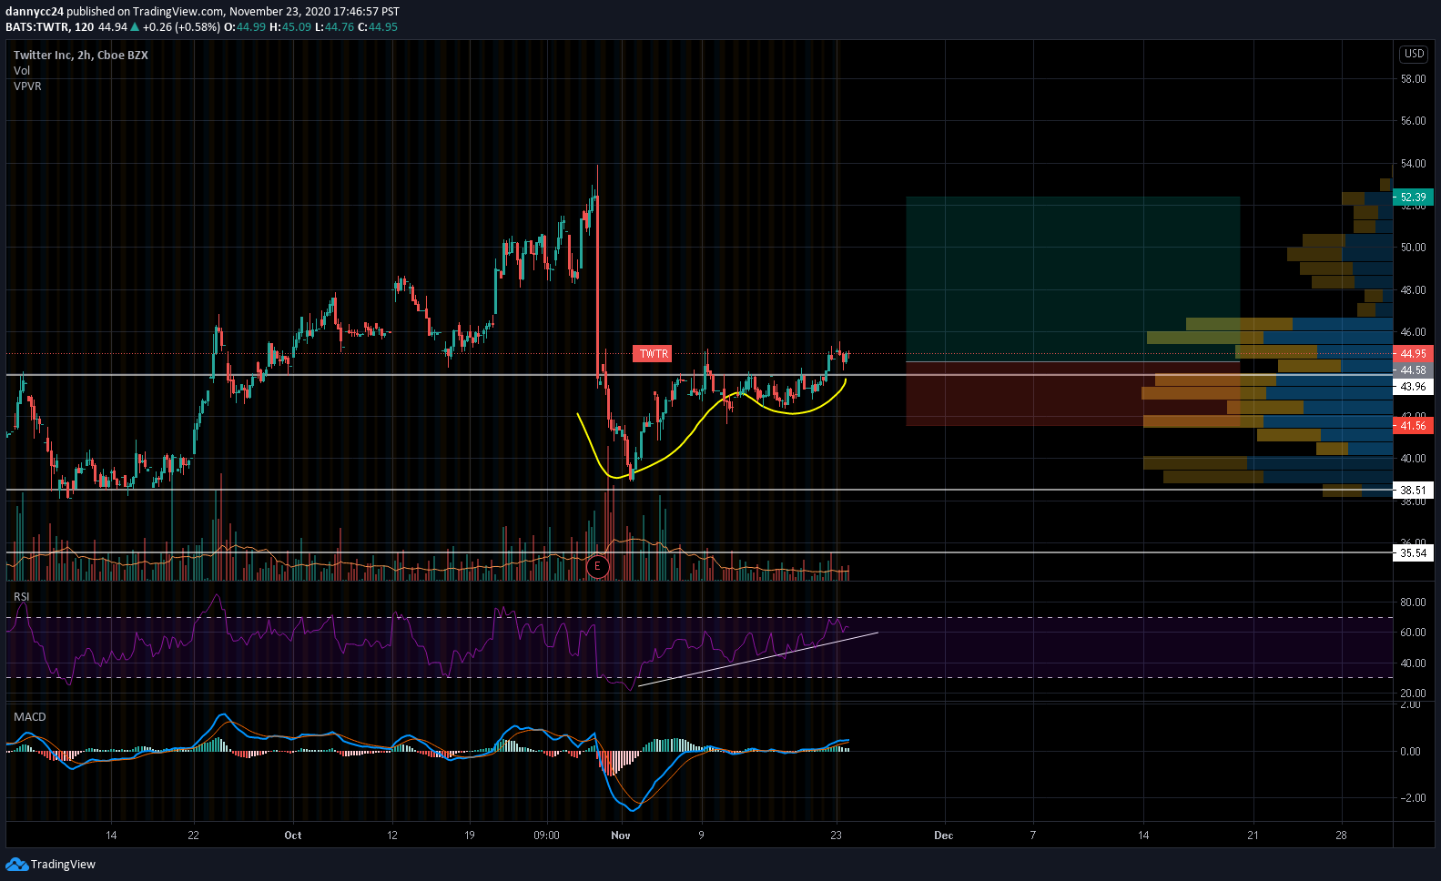Click the BATS:TWTR symbol text
Viewport: 1441px width, 881px height.
tap(38, 26)
